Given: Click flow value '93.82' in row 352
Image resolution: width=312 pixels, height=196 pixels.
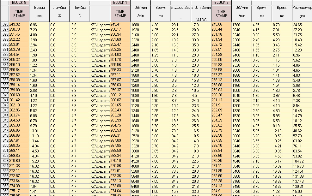Looking at the screenshot, I should pyautogui.click(x=302, y=156).
